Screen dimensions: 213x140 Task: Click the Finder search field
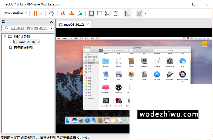[172, 50]
